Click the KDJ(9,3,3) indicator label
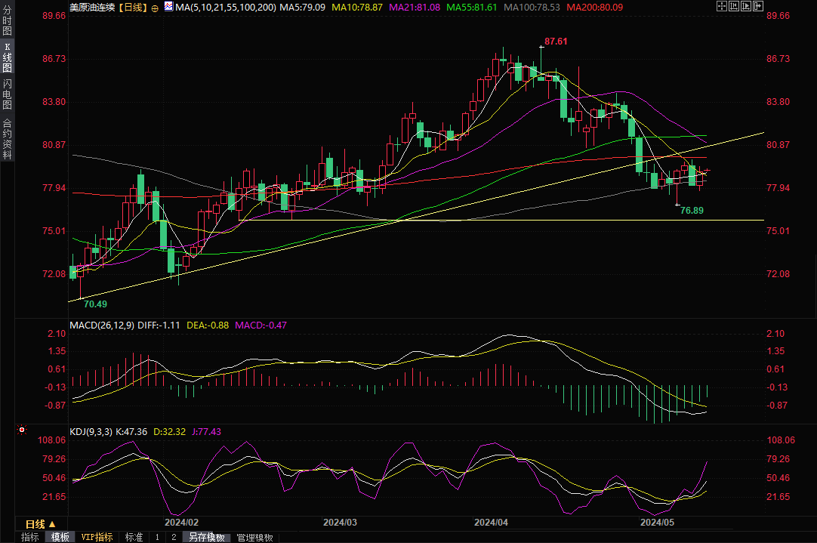 click(x=91, y=432)
